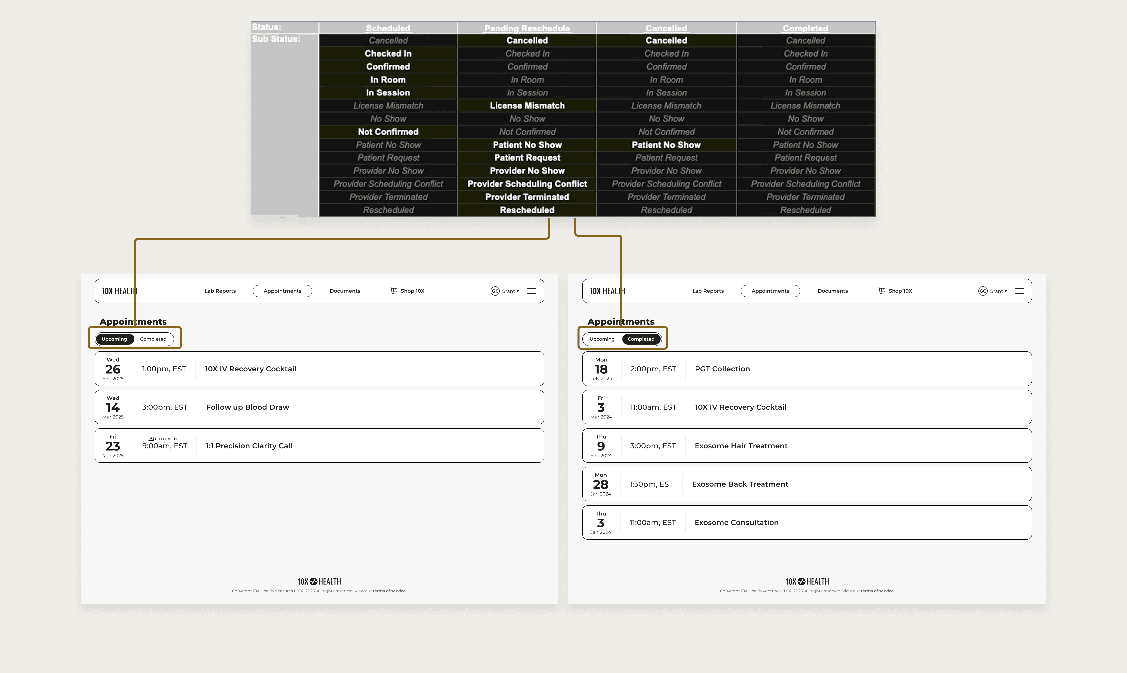Click the GC avatar icon in right mockup
Screen dimensions: 1127x673
pyautogui.click(x=982, y=291)
